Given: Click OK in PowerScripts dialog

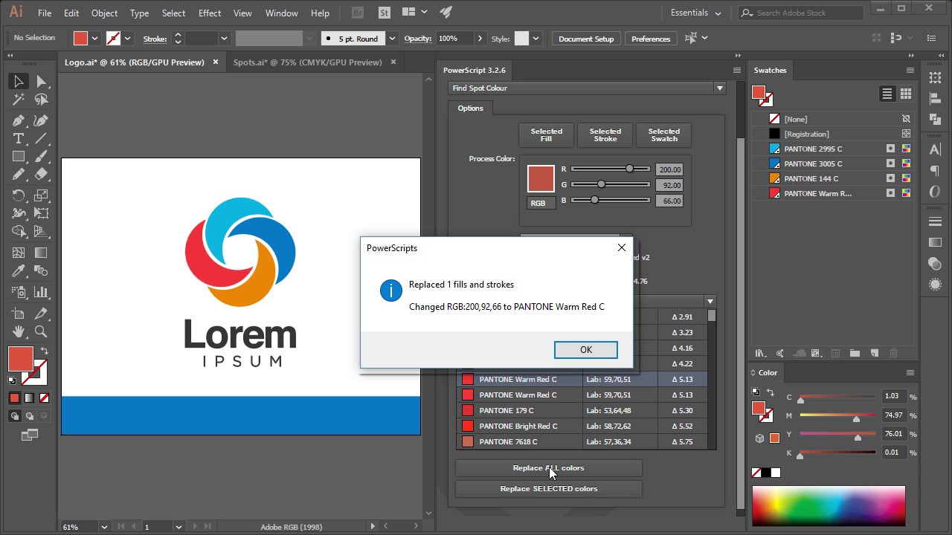Looking at the screenshot, I should tap(586, 350).
